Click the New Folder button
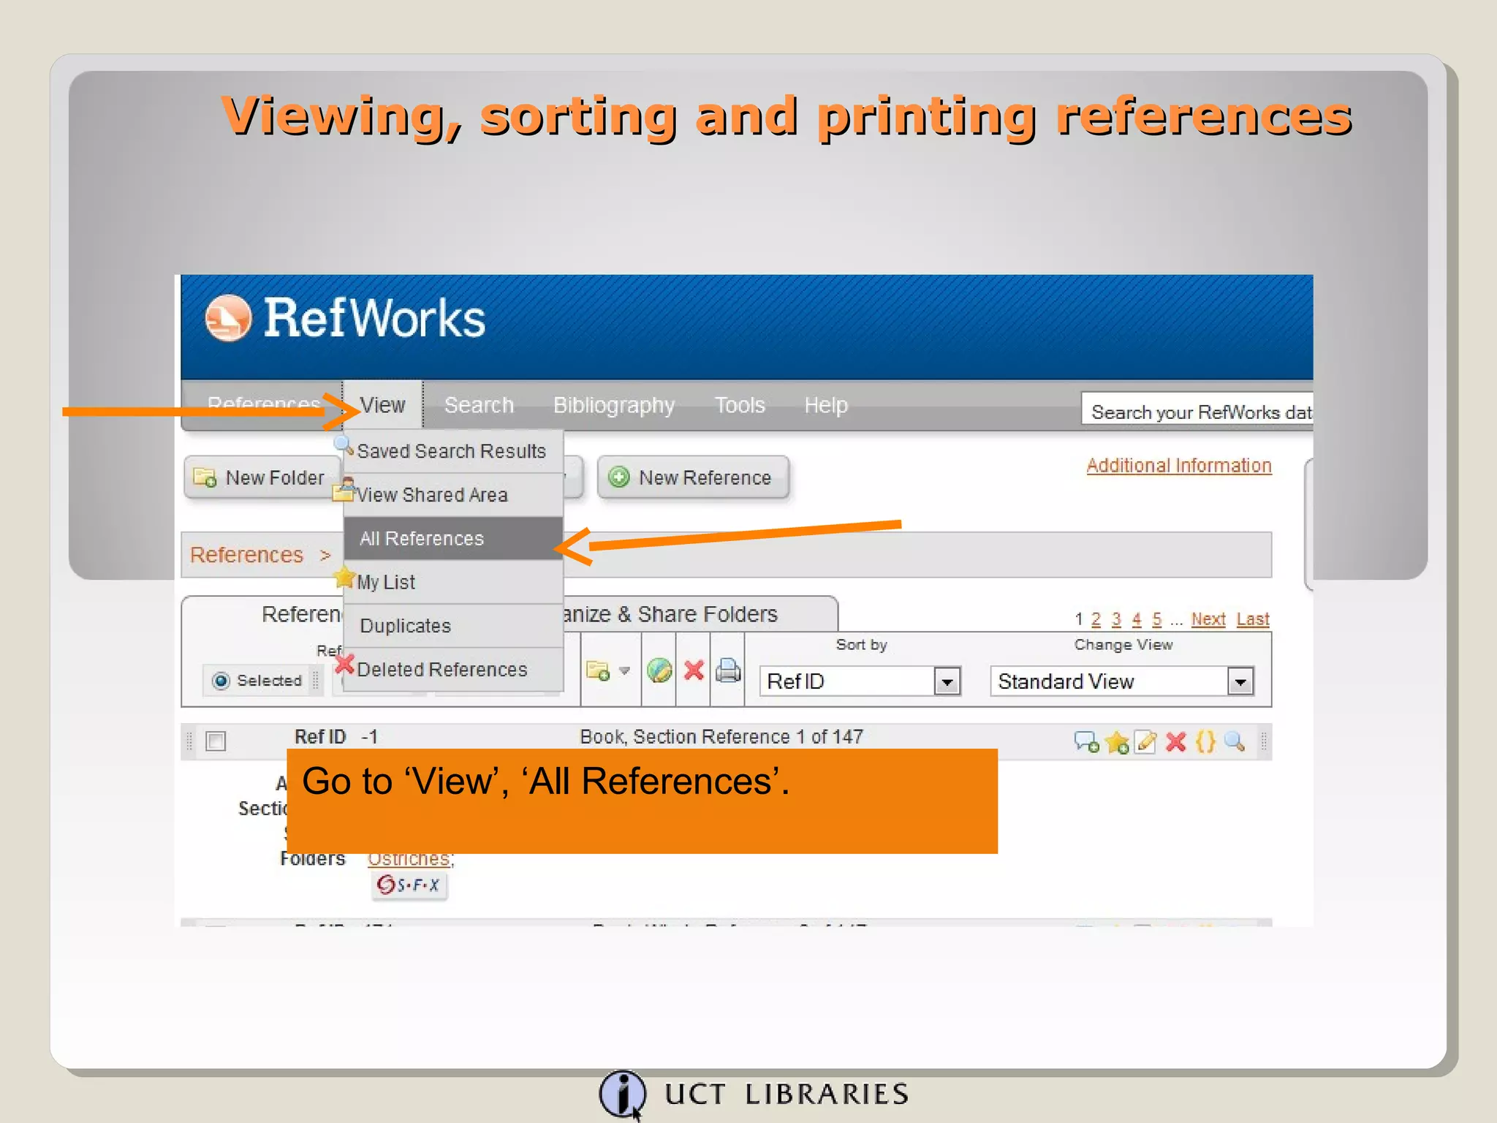 click(x=262, y=477)
